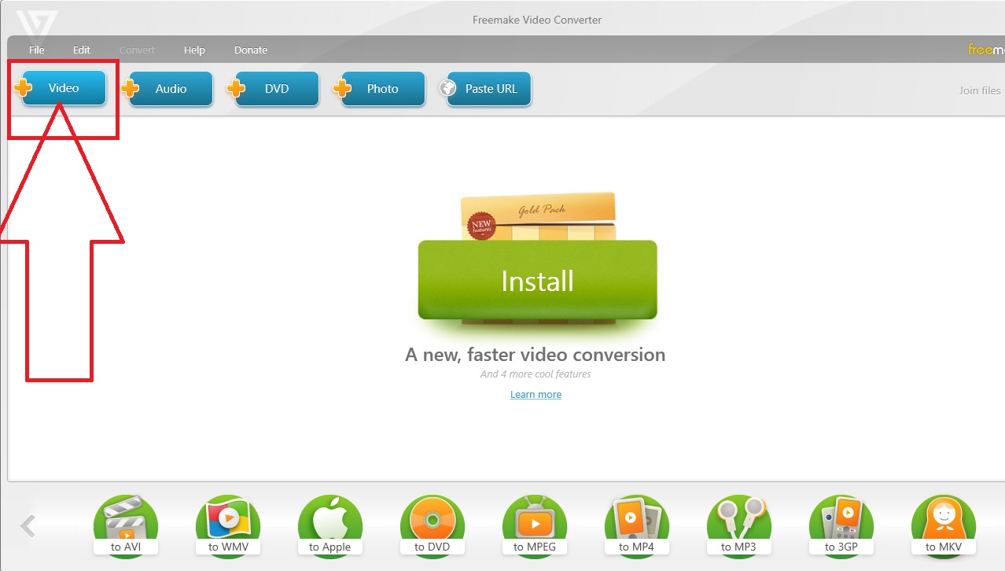This screenshot has height=571, width=1005.
Task: Choose the to 3GP phone icon
Action: [841, 527]
